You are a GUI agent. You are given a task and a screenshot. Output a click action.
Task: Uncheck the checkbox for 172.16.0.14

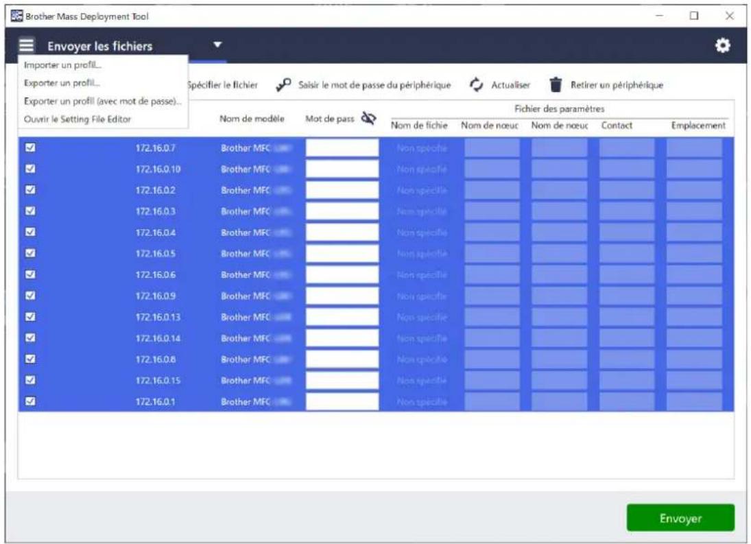point(30,338)
